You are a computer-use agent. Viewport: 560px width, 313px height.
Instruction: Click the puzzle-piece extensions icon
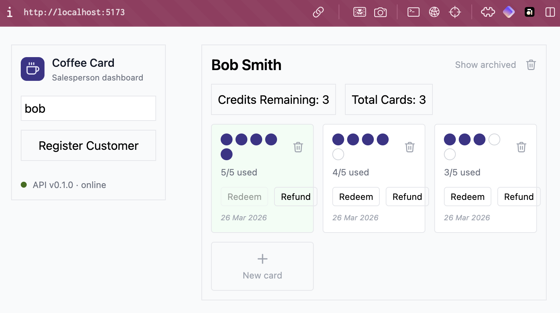click(x=488, y=12)
